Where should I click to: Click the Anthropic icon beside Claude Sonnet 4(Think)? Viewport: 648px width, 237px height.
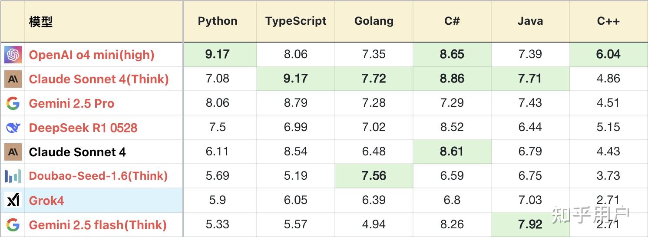coord(13,79)
